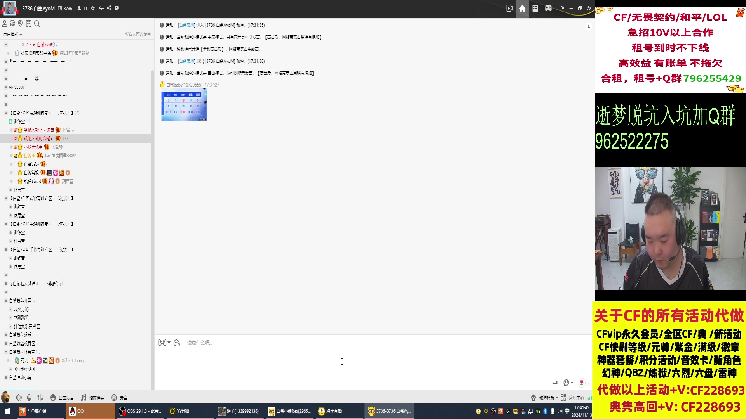Click the user avatar at bottom left
Viewport: 746px width, 419px height.
(5, 397)
